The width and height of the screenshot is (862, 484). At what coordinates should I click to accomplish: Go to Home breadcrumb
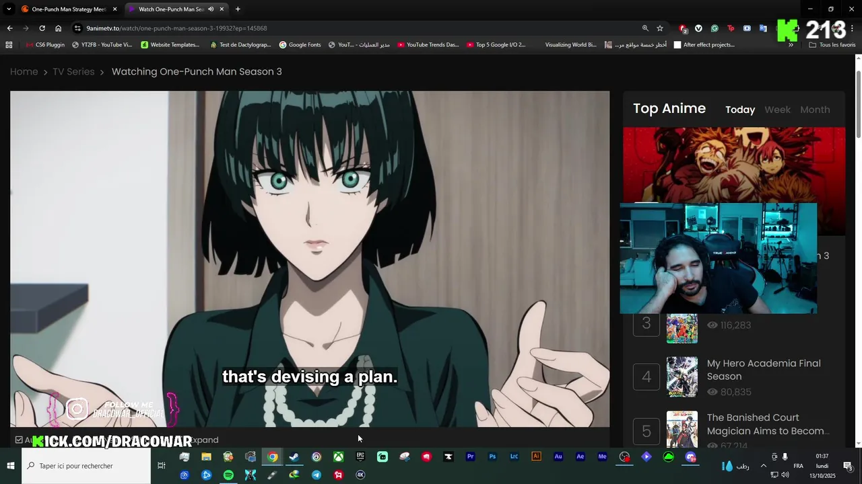pyautogui.click(x=24, y=72)
